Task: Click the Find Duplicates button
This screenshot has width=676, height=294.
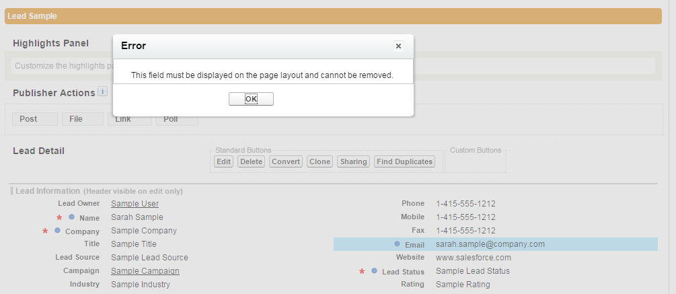Action: click(404, 161)
